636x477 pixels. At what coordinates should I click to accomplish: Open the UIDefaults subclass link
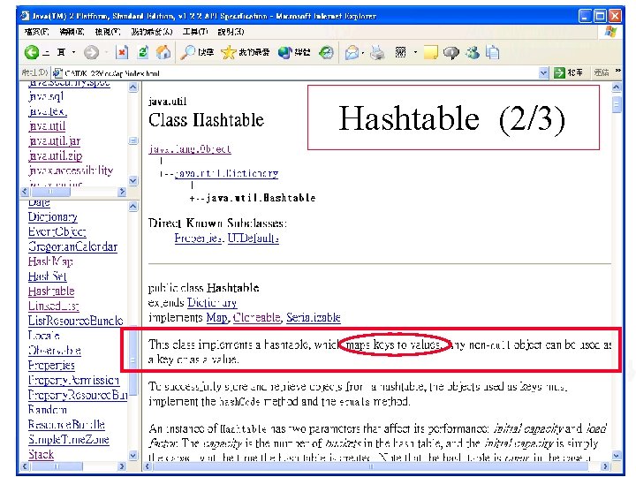coord(254,238)
